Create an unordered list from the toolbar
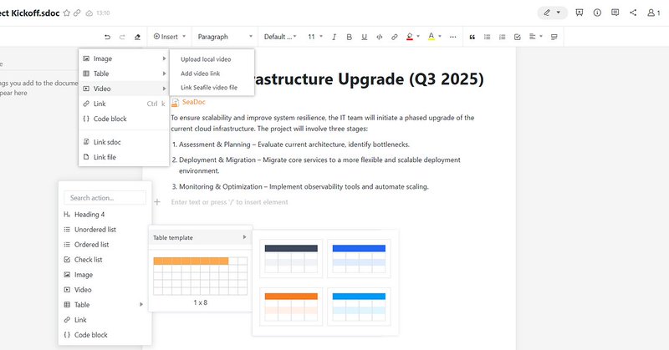 coord(487,37)
